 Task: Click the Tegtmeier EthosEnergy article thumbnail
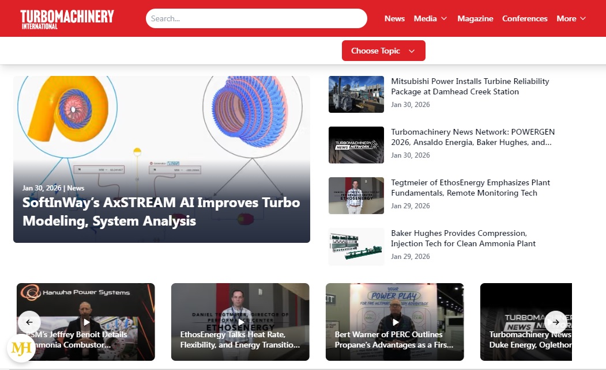click(356, 196)
